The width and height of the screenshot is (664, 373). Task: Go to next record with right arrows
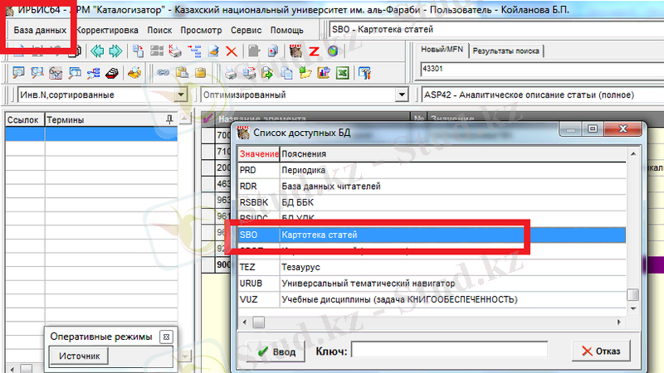pyautogui.click(x=115, y=51)
